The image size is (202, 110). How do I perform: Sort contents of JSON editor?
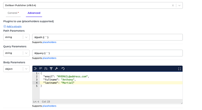[46, 69]
